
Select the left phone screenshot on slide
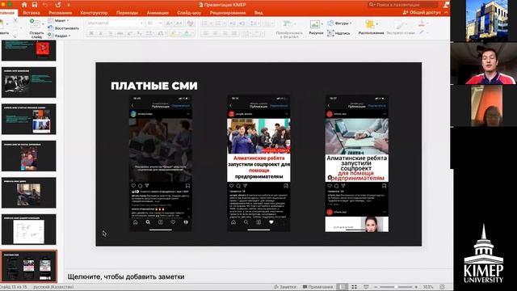tap(161, 163)
